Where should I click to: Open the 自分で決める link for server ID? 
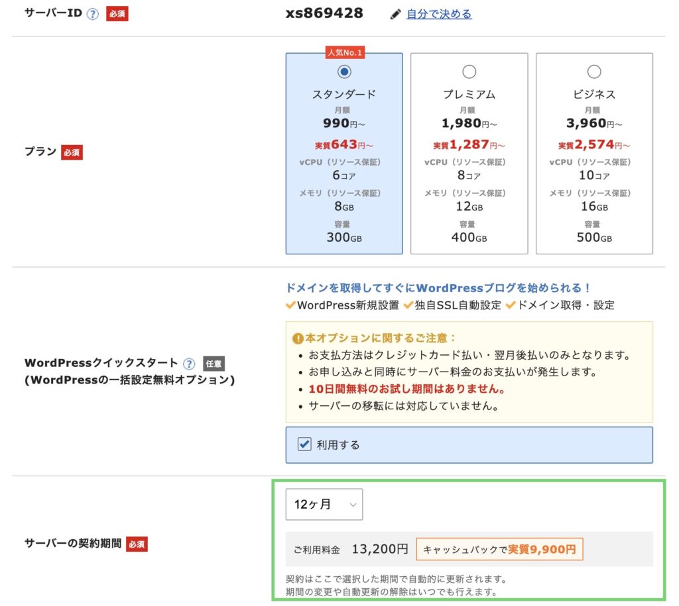click(439, 14)
